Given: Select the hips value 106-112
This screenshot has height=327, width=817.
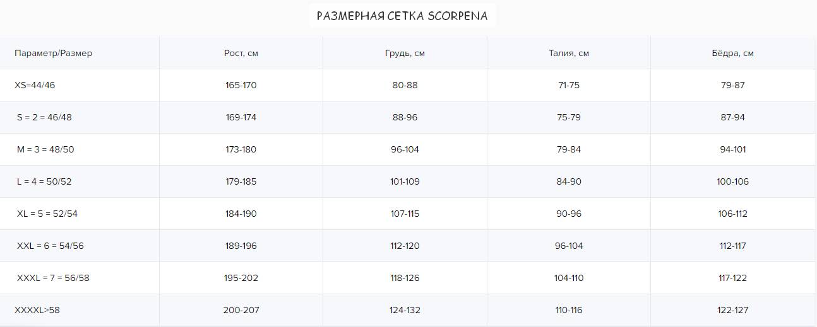Looking at the screenshot, I should 733,214.
